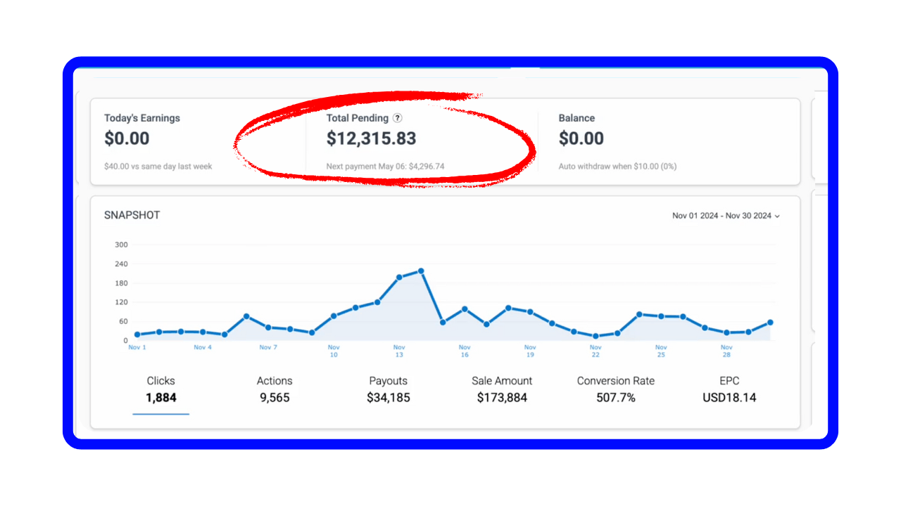This screenshot has width=901, height=506.
Task: Click the $173,884 sale amount value
Action: point(502,398)
